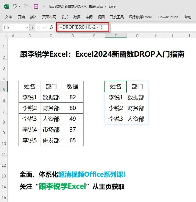196x202 pixels.
Task: Select column F header
Action: tap(115, 36)
